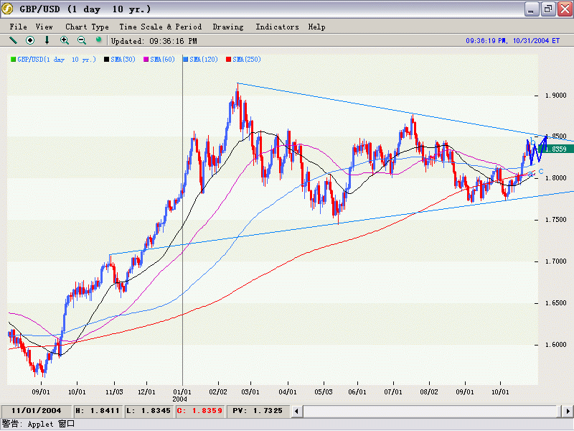Image resolution: width=574 pixels, height=431 pixels.
Task: Open the View menu
Action: click(x=44, y=27)
